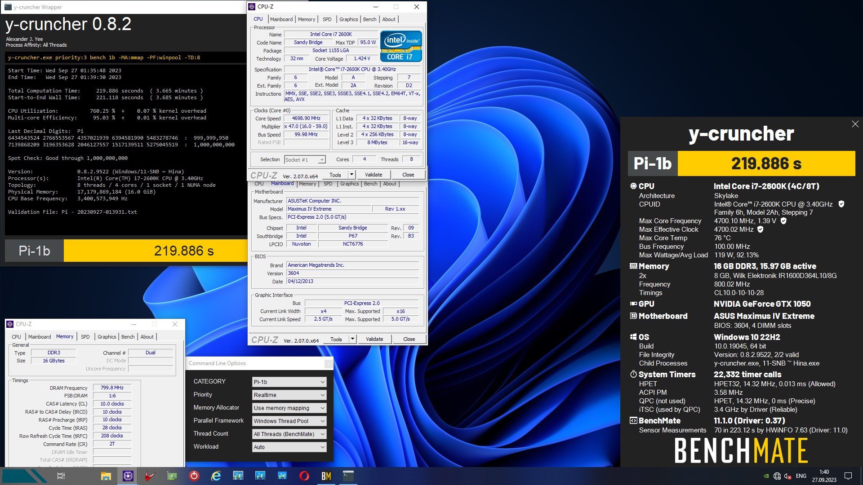Click the BenchMate section code icon
Screen dimensions: 863x485
(x=633, y=420)
